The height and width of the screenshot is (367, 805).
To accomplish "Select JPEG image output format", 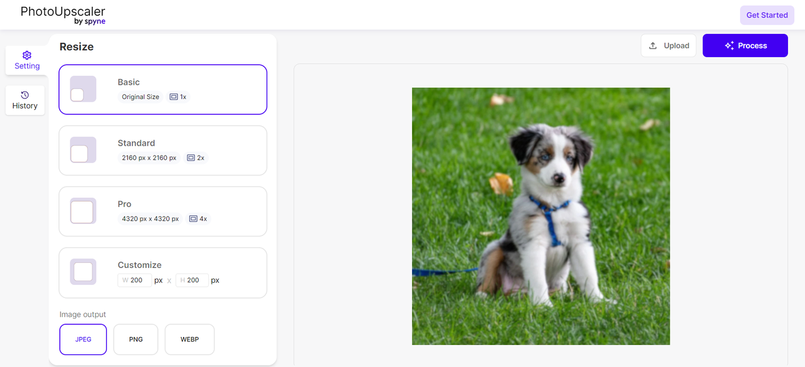I will click(83, 339).
